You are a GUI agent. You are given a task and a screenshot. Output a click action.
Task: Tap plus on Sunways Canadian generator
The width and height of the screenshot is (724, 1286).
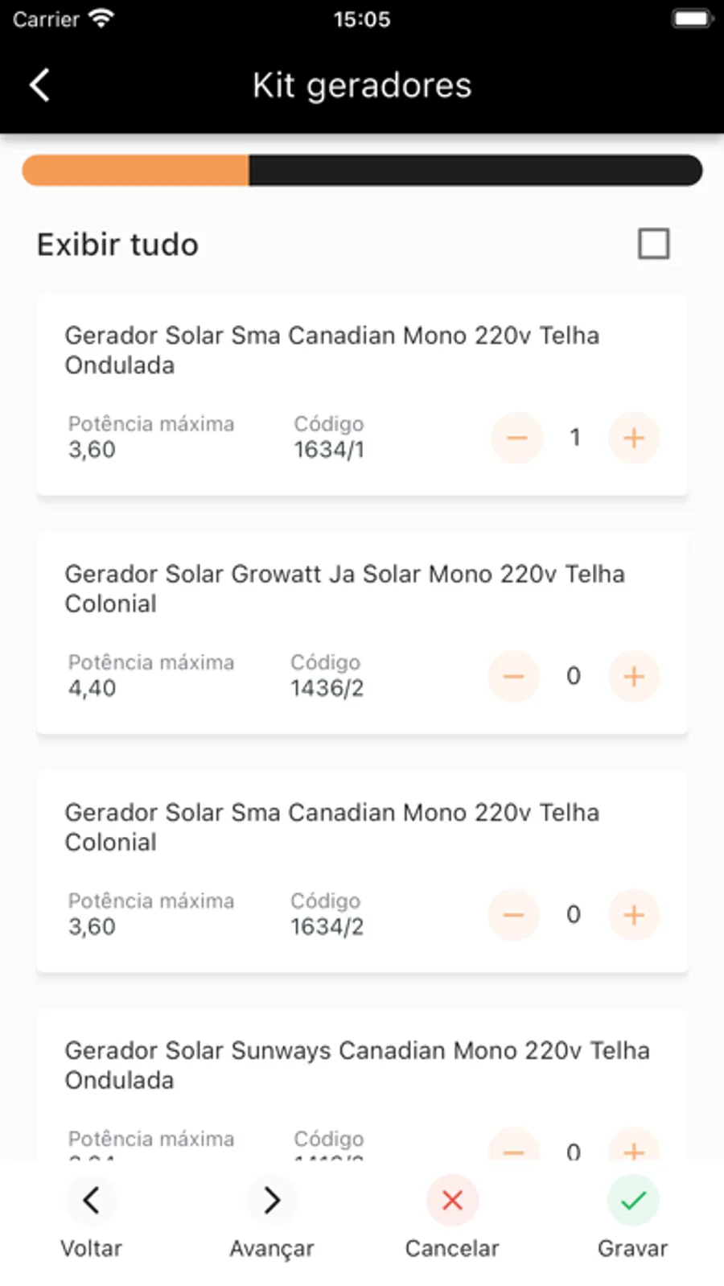point(634,1149)
